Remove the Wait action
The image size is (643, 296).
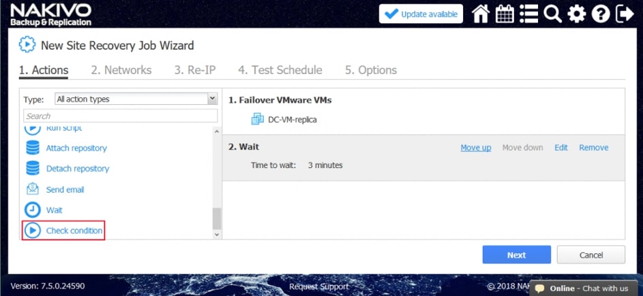pyautogui.click(x=593, y=148)
